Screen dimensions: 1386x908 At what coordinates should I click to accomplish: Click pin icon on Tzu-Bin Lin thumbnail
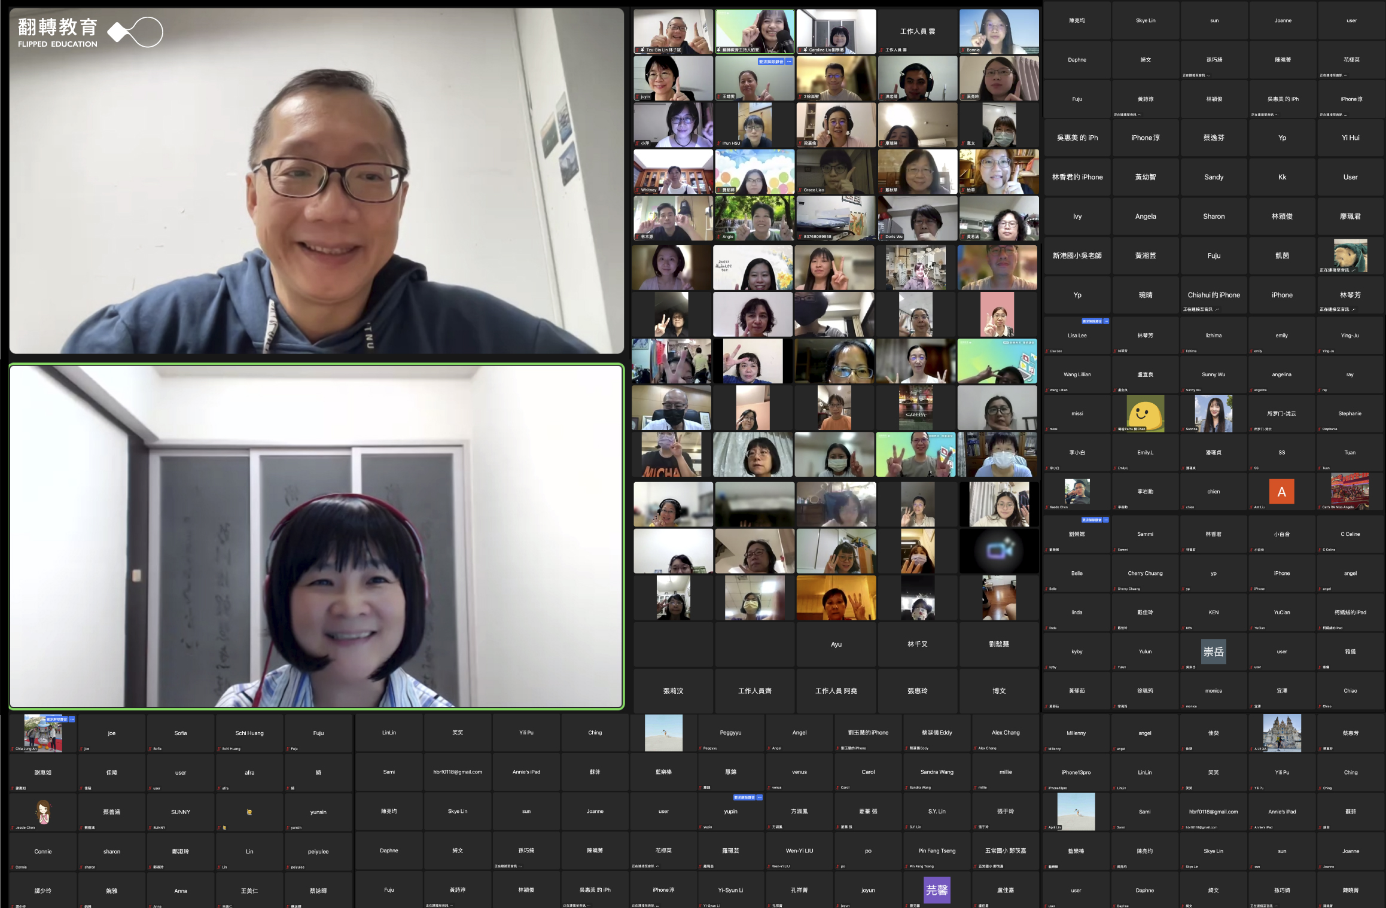[641, 50]
